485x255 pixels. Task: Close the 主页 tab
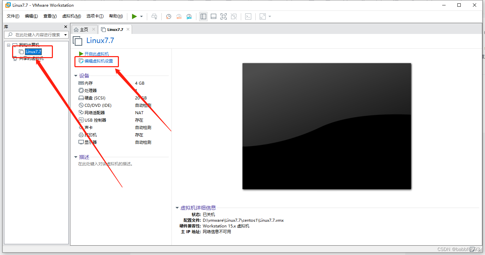click(94, 30)
